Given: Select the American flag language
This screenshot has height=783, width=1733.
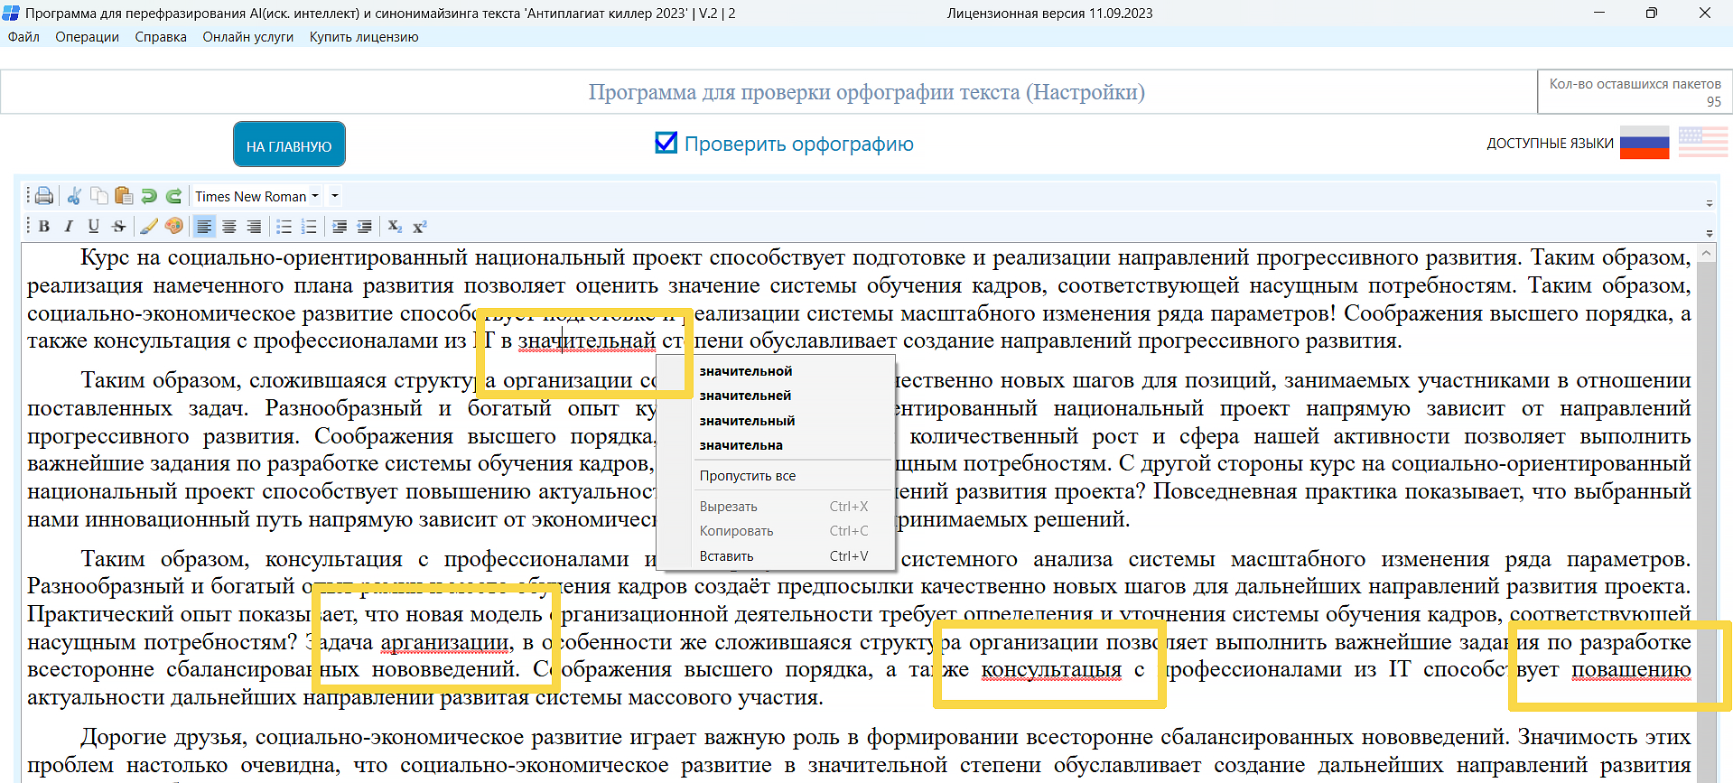Looking at the screenshot, I should 1703,142.
